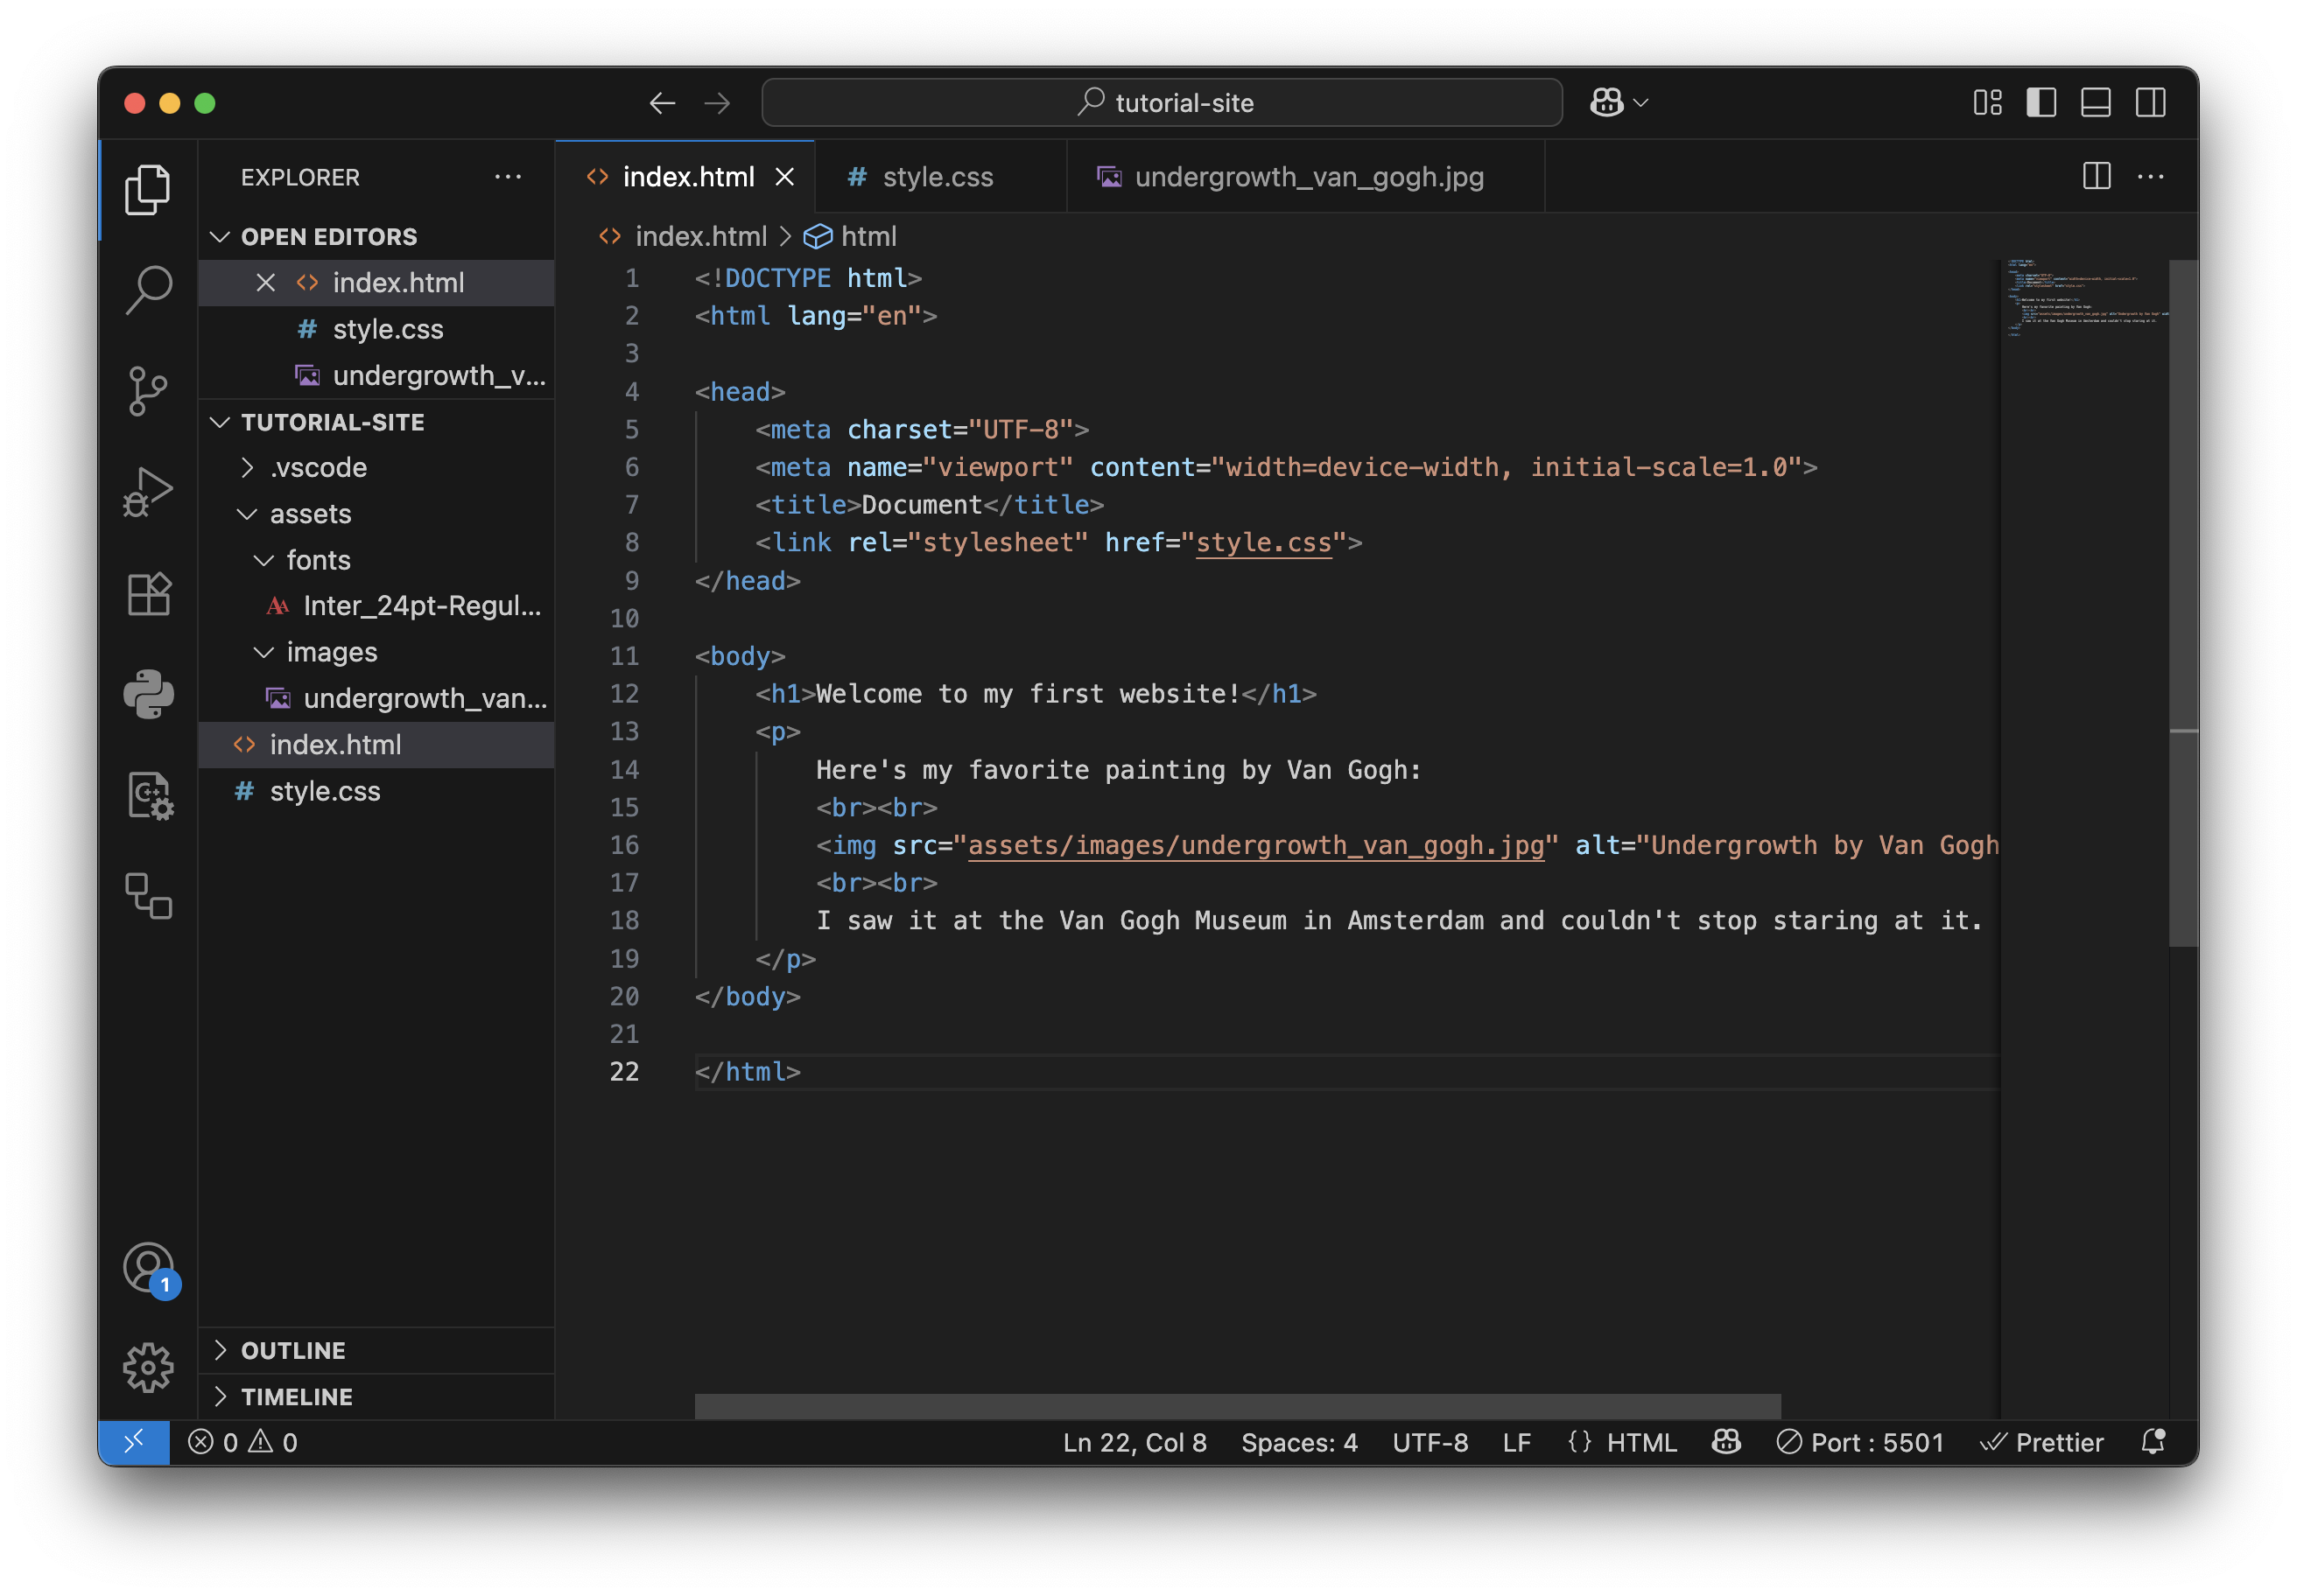Collapse the assets folder
The image size is (2297, 1596).
(377, 514)
